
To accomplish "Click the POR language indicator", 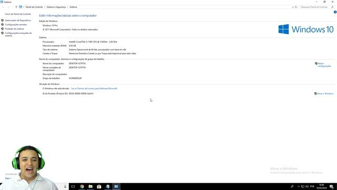I will click(312, 186).
